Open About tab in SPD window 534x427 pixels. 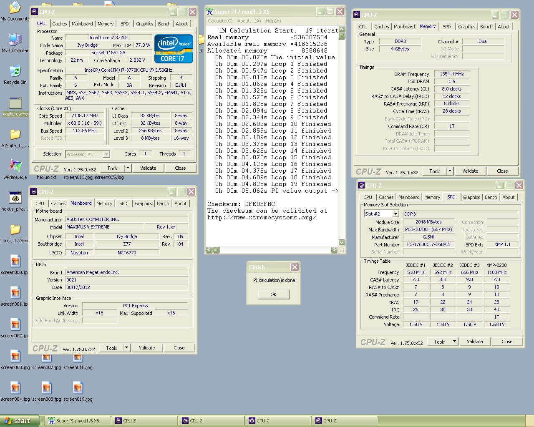pyautogui.click(x=508, y=197)
